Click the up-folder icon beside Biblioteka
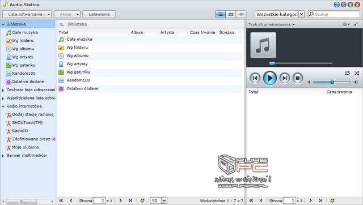This screenshot has width=363, height=205. [62, 24]
